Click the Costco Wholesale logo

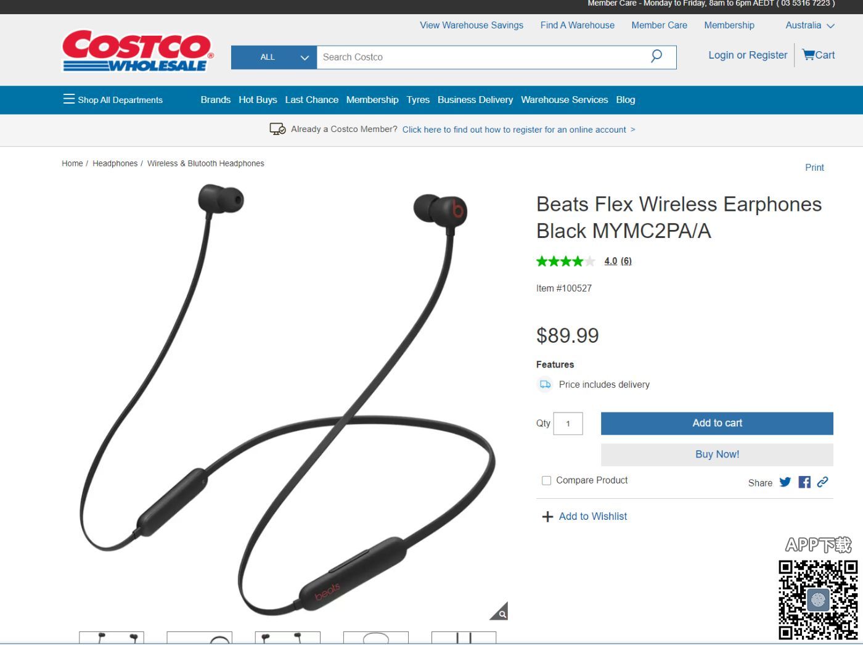tap(138, 51)
